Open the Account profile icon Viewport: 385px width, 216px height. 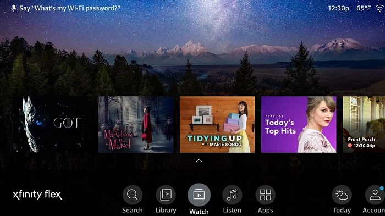[375, 195]
